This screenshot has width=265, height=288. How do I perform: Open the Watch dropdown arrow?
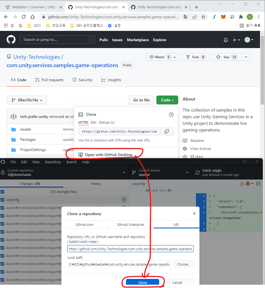pos(175,57)
